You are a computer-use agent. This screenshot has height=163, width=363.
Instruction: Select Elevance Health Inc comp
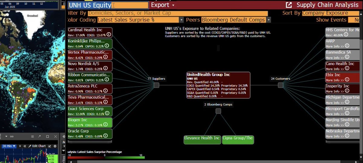(x=202, y=139)
